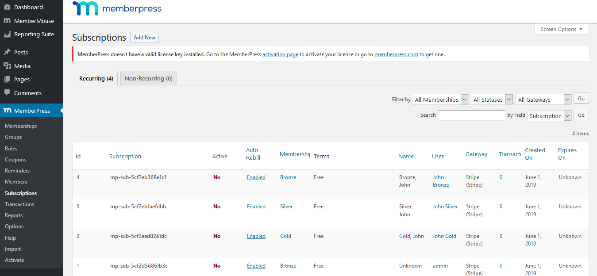
Task: Open the search by Field Subscription dropdown
Action: 549,116
